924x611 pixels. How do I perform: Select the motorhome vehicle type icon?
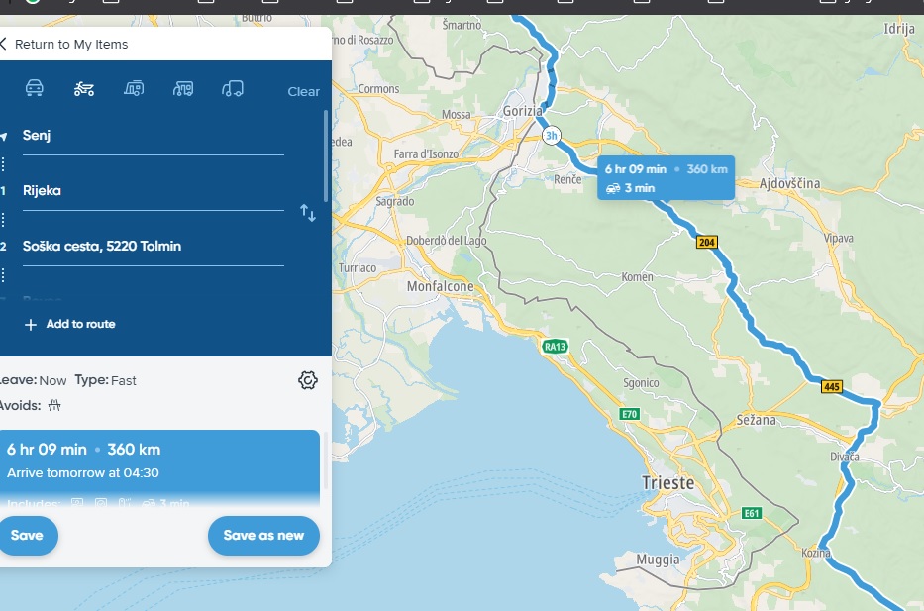183,88
